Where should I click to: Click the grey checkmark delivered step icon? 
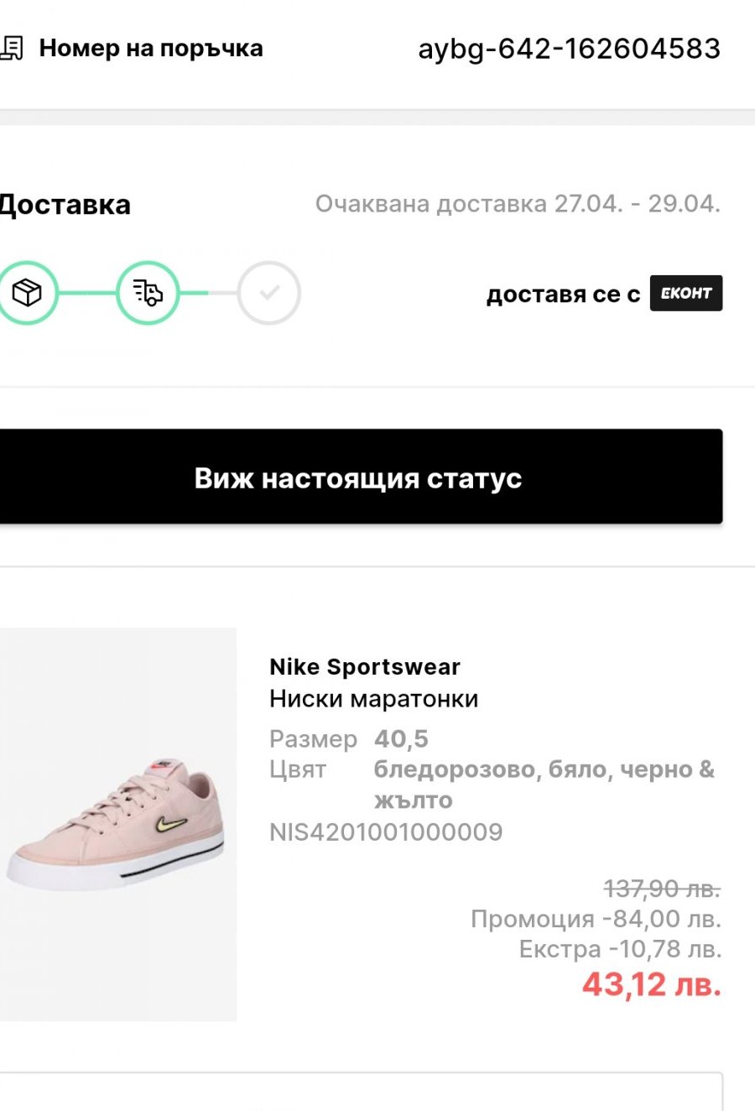point(268,293)
